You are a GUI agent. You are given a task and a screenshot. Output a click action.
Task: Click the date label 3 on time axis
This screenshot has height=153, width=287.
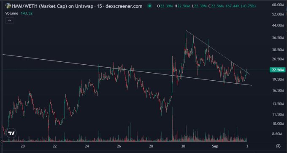(x=247, y=146)
